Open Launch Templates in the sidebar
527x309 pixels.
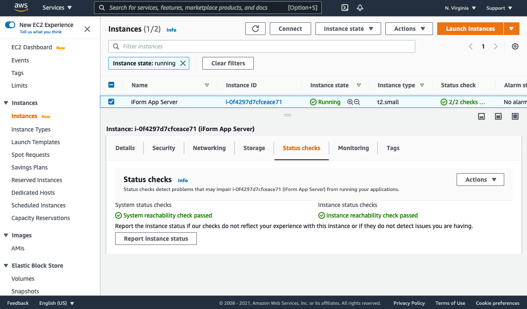tap(36, 142)
